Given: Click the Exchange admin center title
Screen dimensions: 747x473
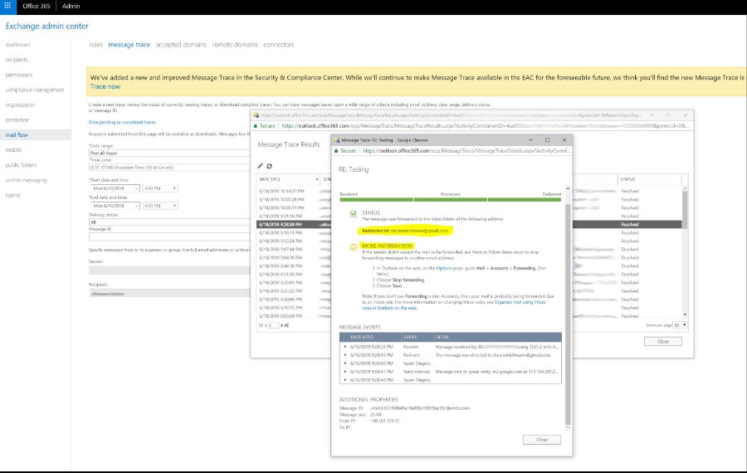Looking at the screenshot, I should click(x=46, y=27).
